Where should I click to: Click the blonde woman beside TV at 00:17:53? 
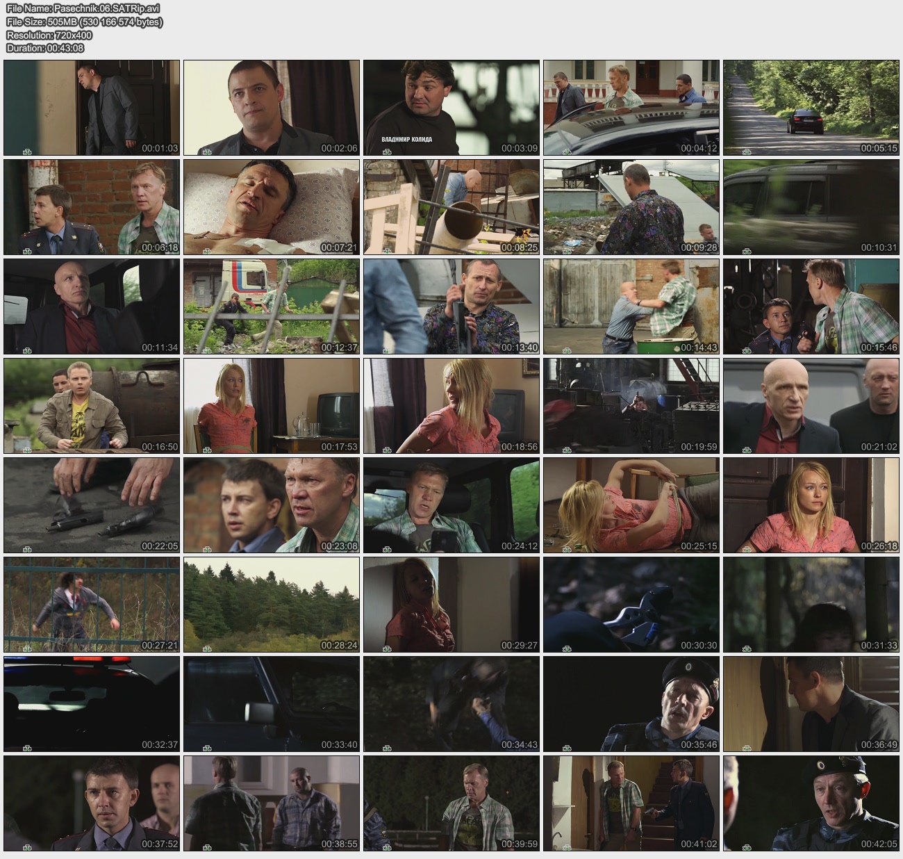(x=272, y=406)
